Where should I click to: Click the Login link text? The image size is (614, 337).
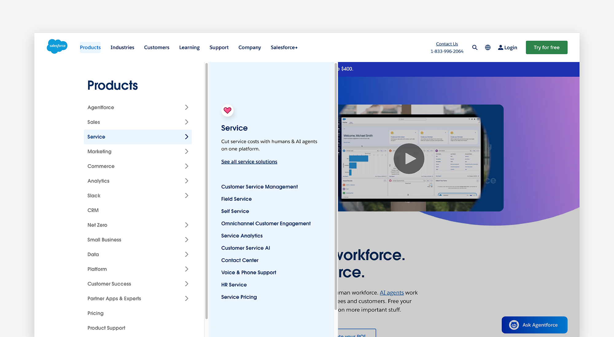511,47
